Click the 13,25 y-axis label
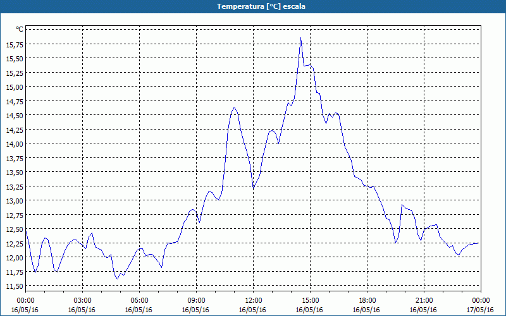This screenshot has height=316, width=506. click(15, 186)
